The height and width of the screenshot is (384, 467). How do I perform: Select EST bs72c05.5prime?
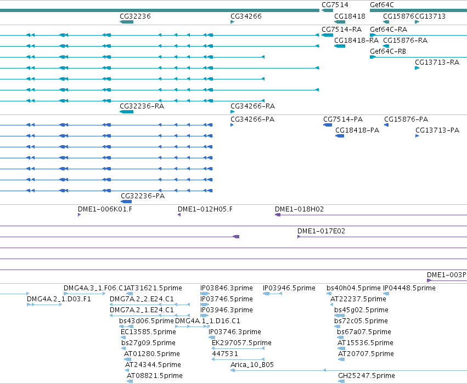tap(361, 322)
